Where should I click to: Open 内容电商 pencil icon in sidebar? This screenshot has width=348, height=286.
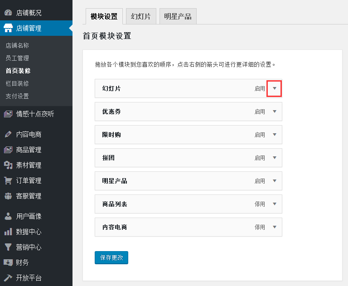tap(8, 134)
